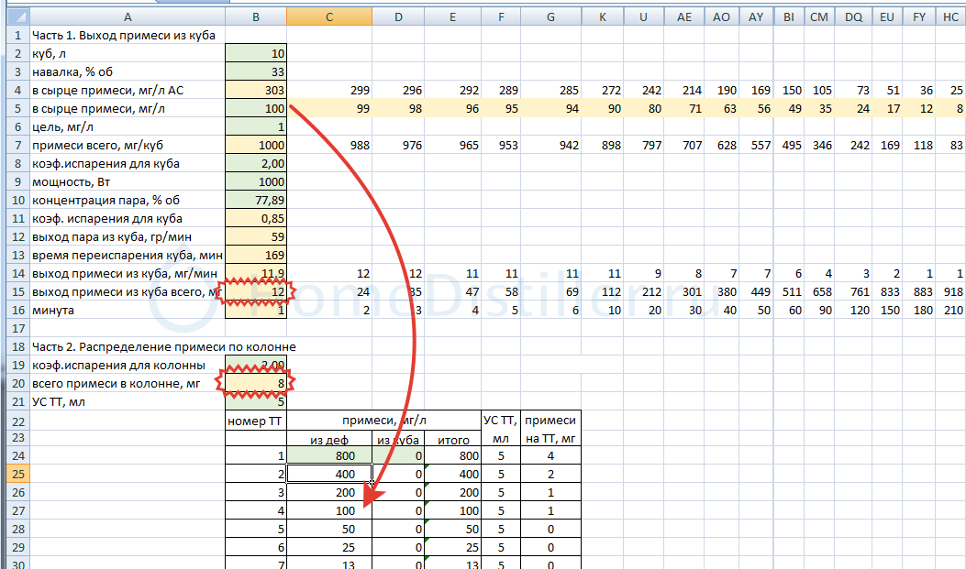
Task: Select 'из деф' value 200
Action: [x=329, y=492]
